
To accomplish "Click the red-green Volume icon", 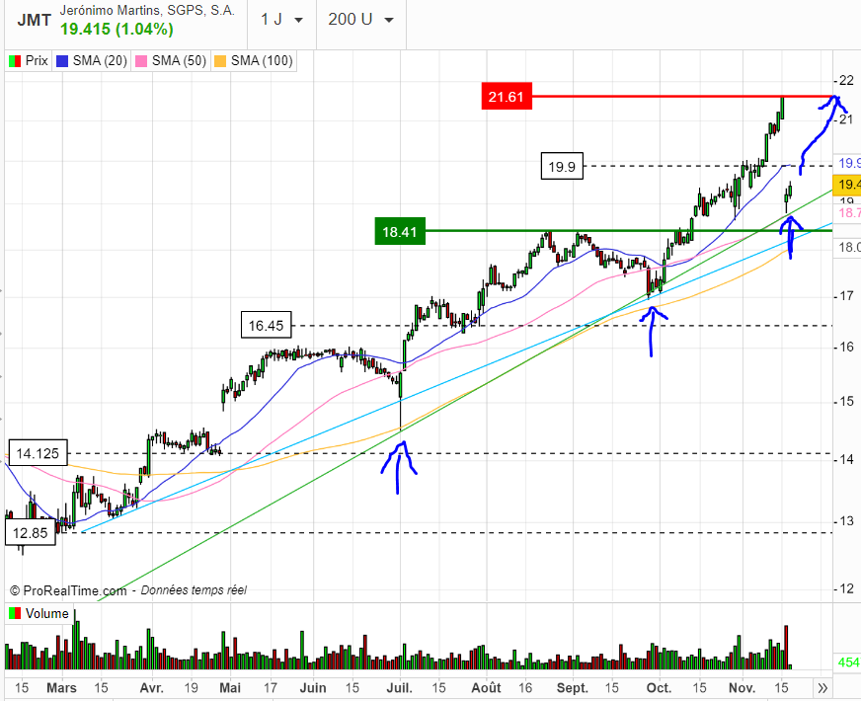I will click(x=15, y=614).
